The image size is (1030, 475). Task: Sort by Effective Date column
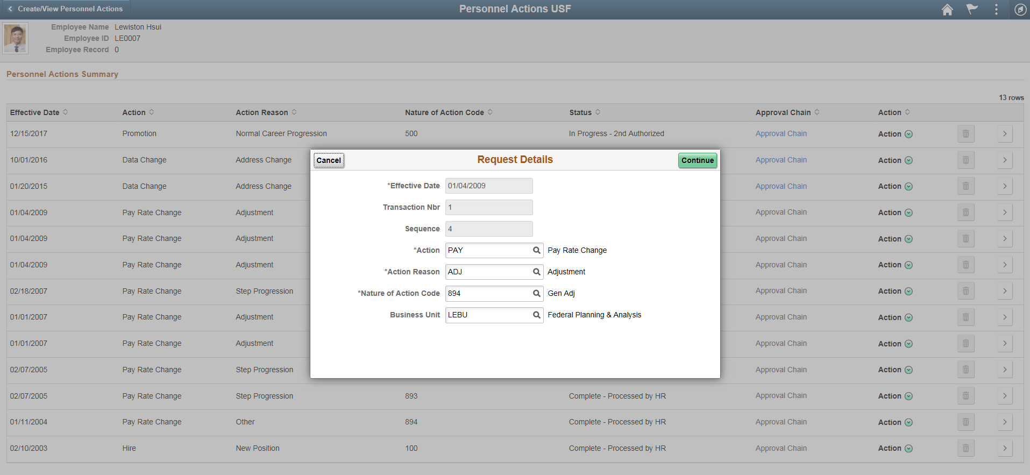point(39,112)
